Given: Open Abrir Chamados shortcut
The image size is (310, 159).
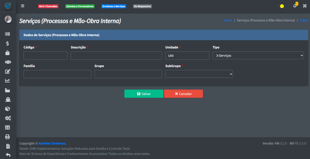Looking at the screenshot, I should point(48,6).
